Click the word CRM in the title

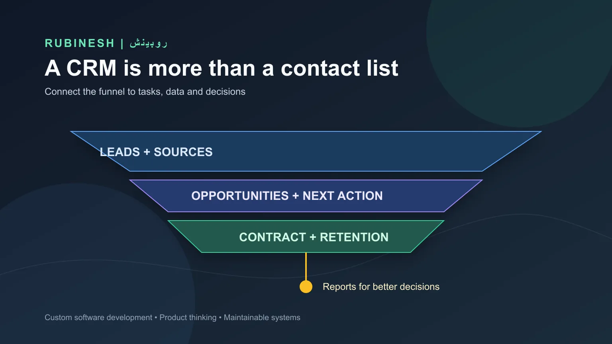click(91, 68)
